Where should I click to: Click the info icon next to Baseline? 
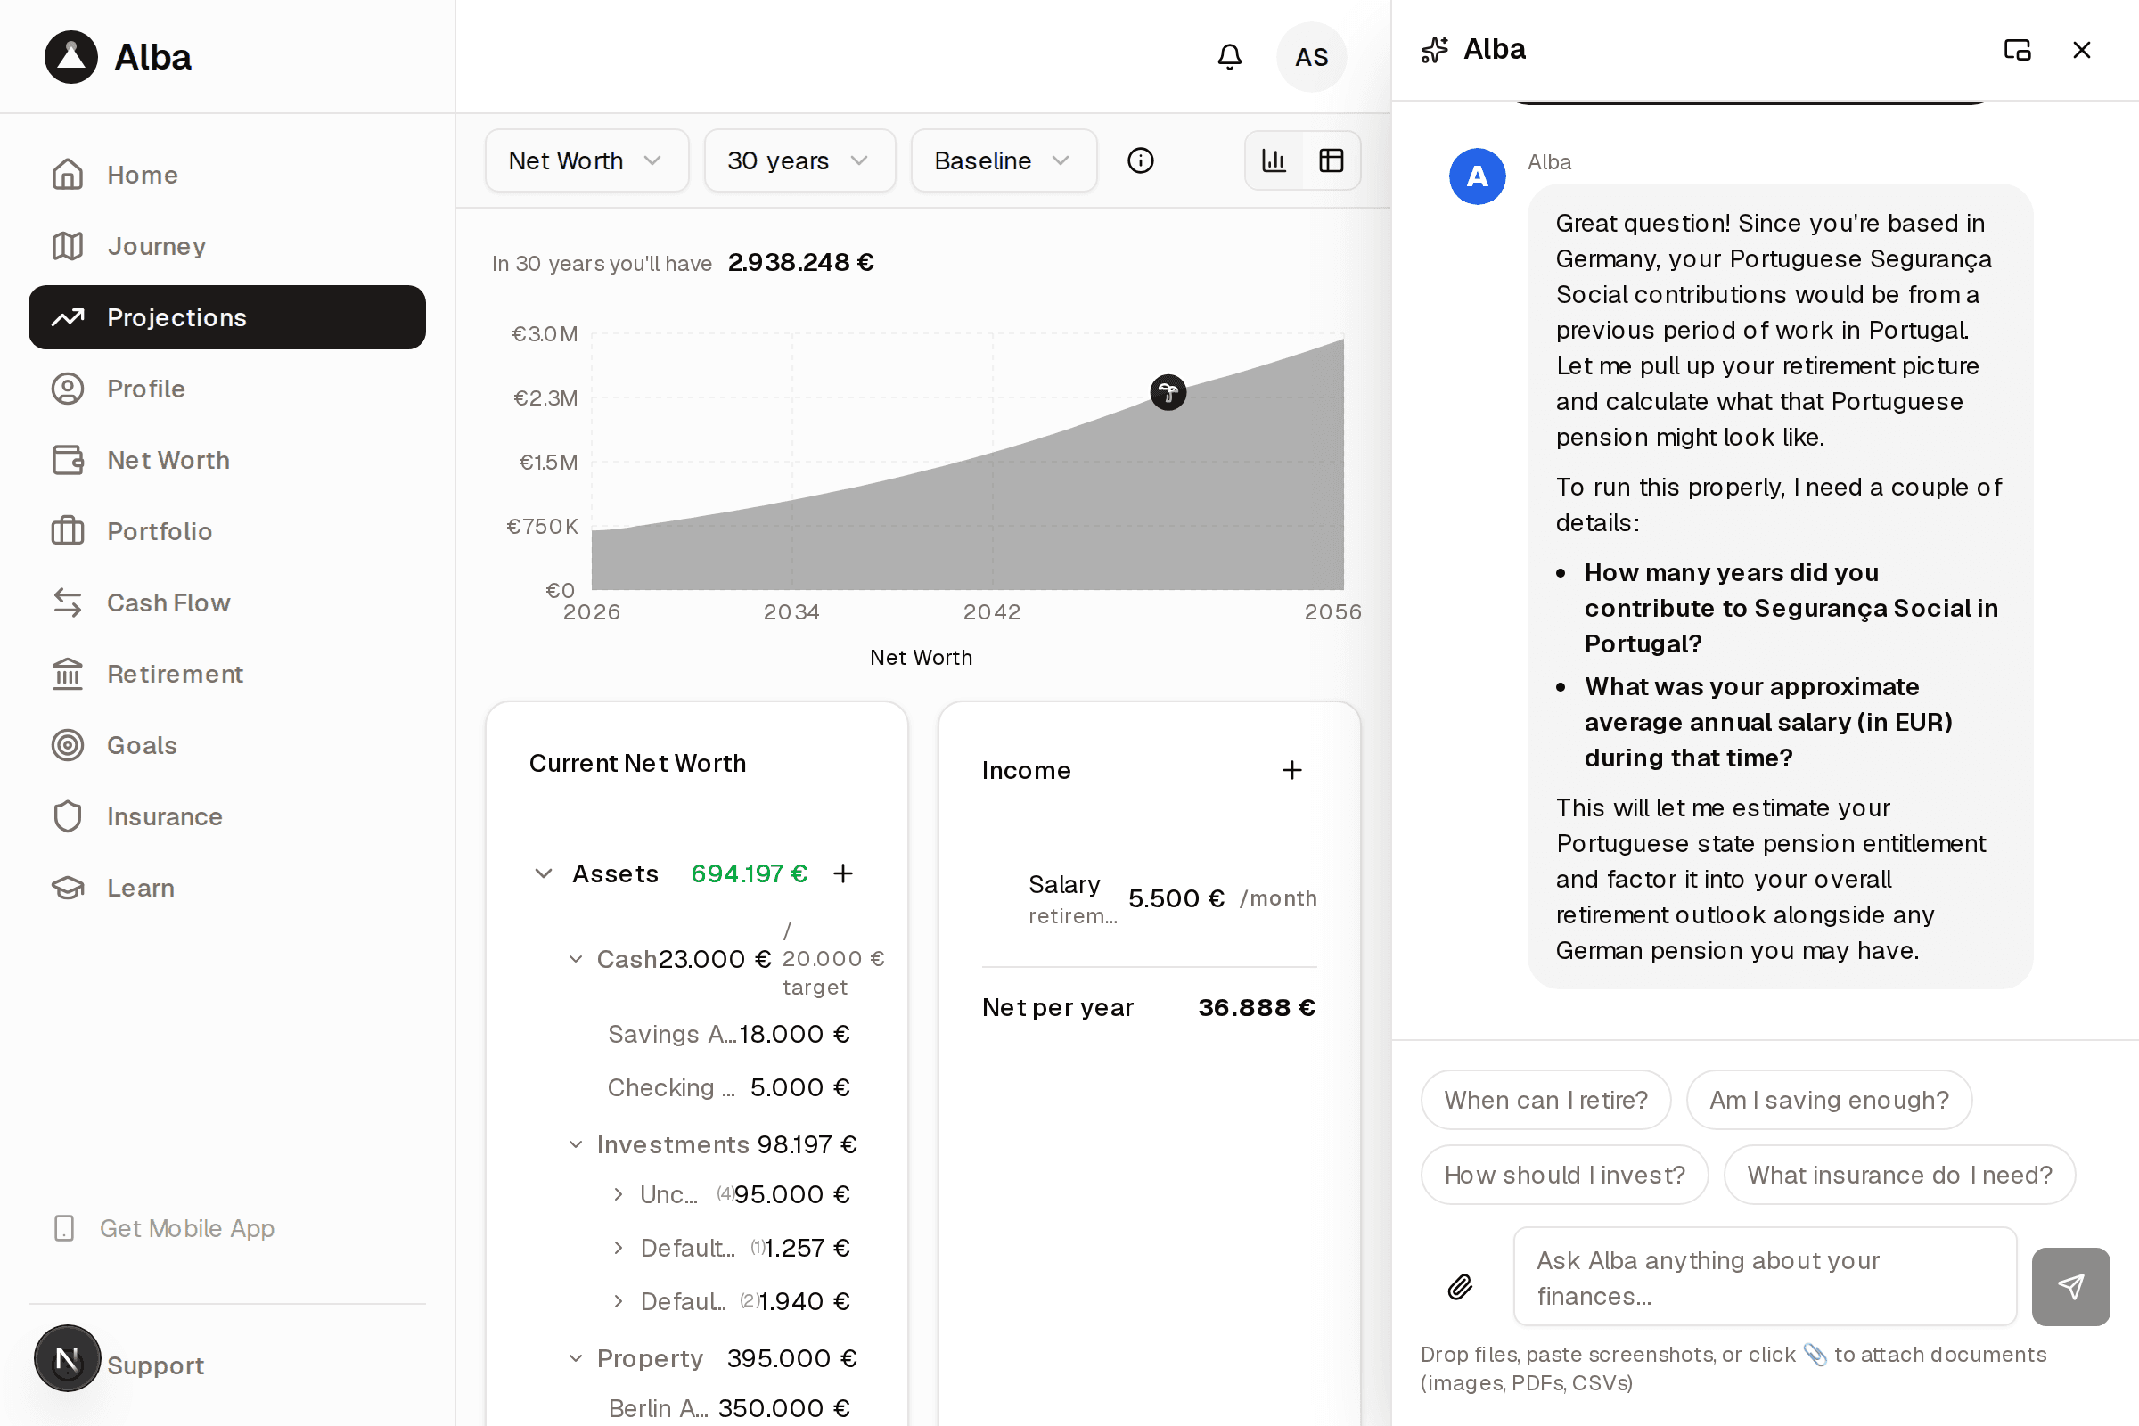1141,160
